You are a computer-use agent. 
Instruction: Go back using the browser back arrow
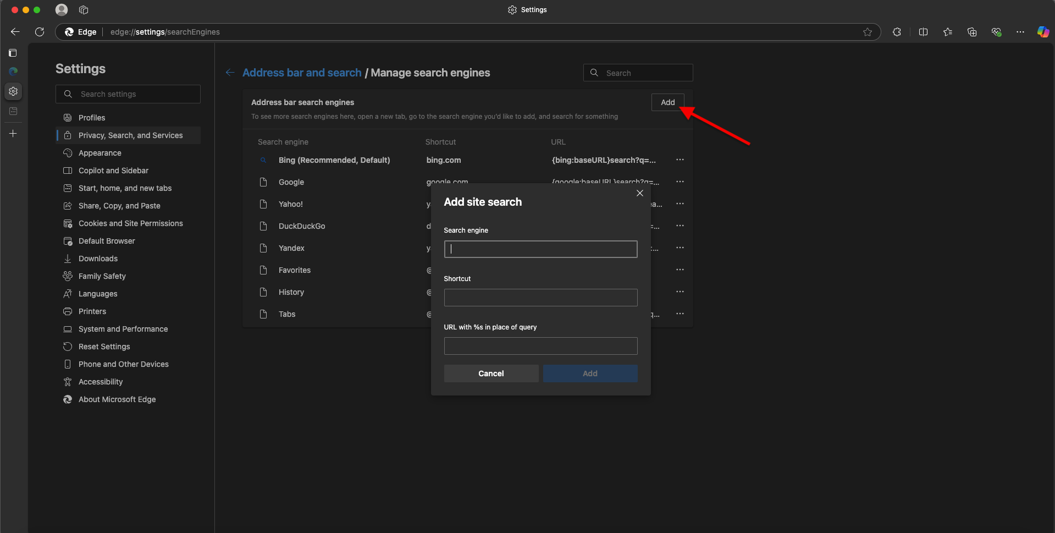point(15,32)
